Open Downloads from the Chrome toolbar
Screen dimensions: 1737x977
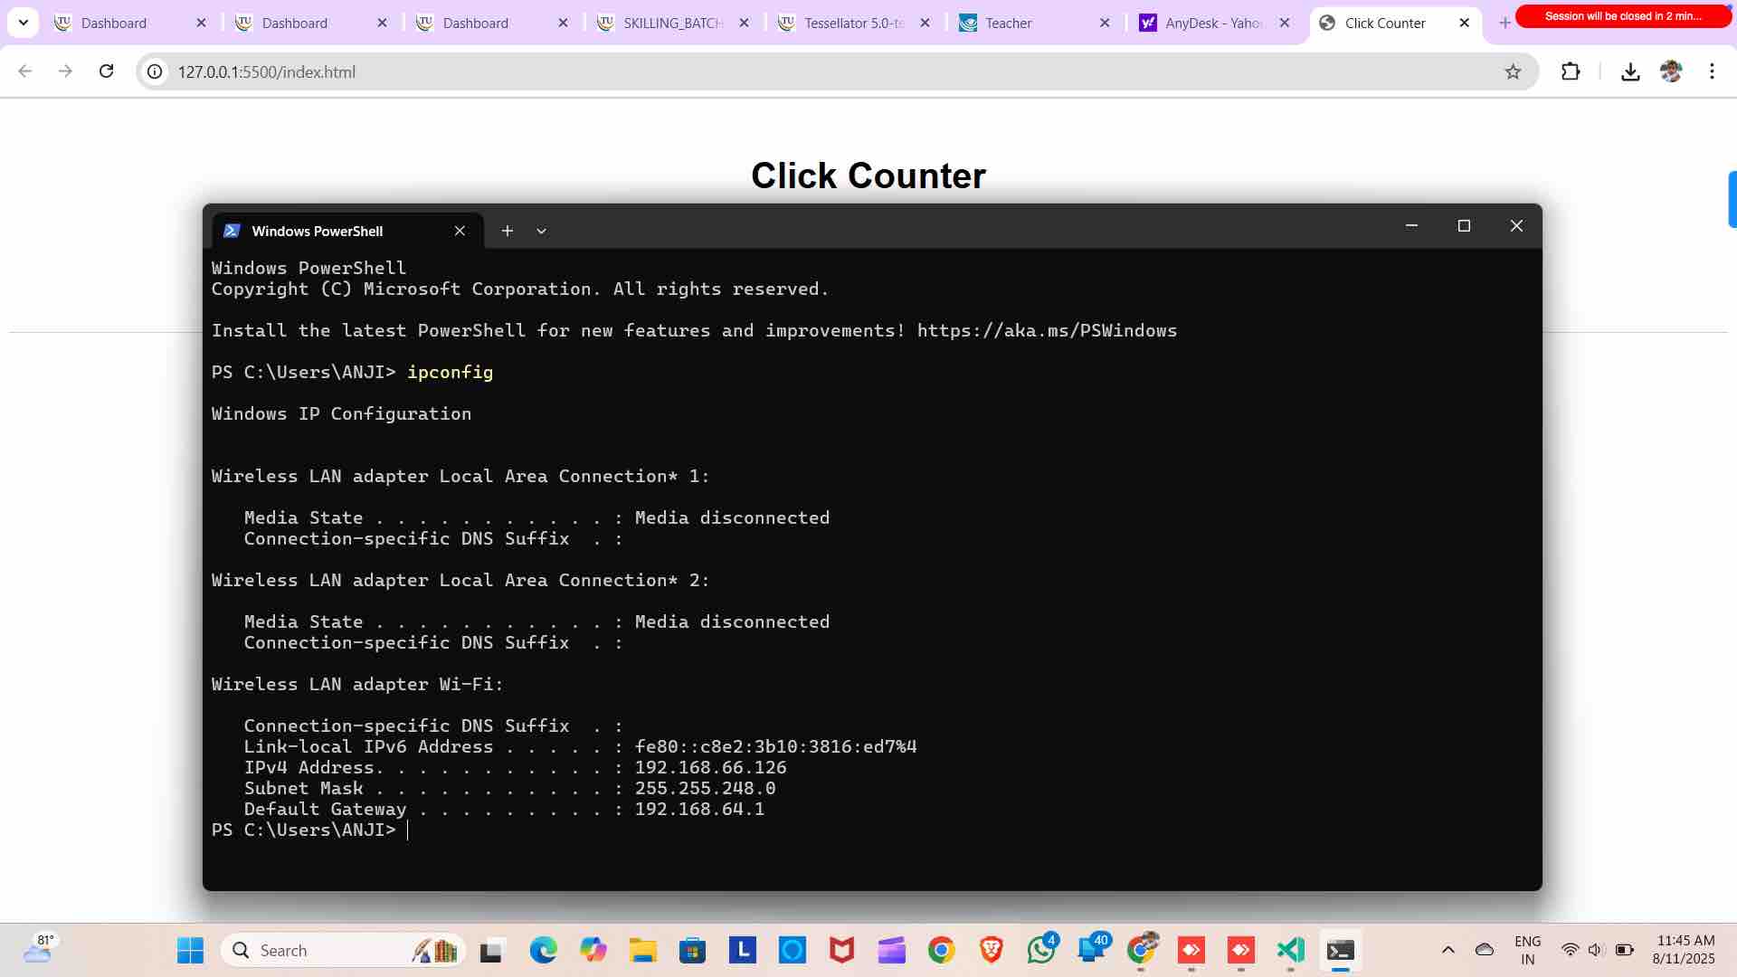[x=1630, y=71]
